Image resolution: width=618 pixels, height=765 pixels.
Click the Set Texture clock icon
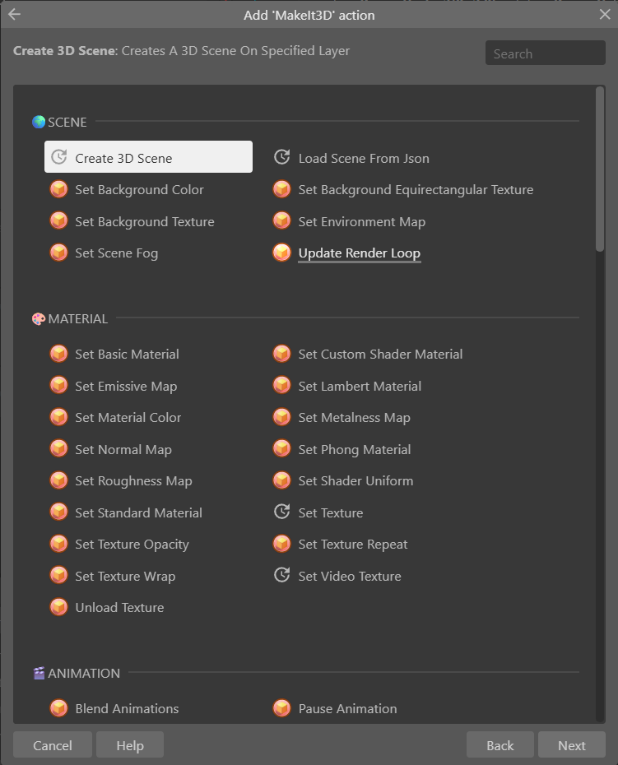[281, 512]
